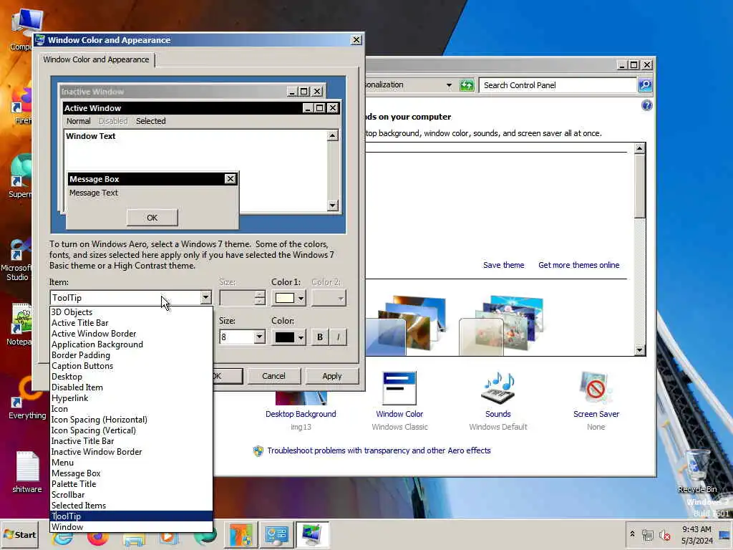Open the Color 1 swatch picker
The height and width of the screenshot is (550, 733).
click(288, 298)
